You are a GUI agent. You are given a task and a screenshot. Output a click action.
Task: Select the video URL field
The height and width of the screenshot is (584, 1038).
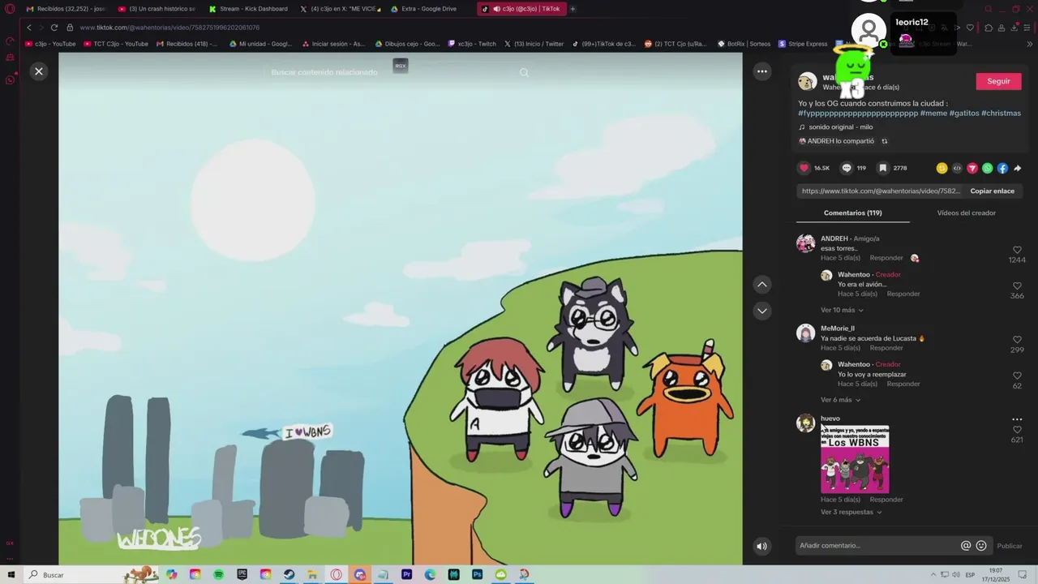[881, 191]
